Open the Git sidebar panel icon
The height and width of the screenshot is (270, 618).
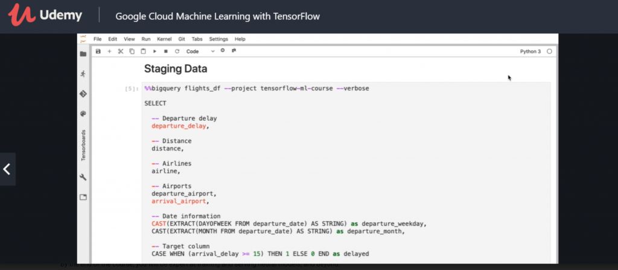pos(83,94)
